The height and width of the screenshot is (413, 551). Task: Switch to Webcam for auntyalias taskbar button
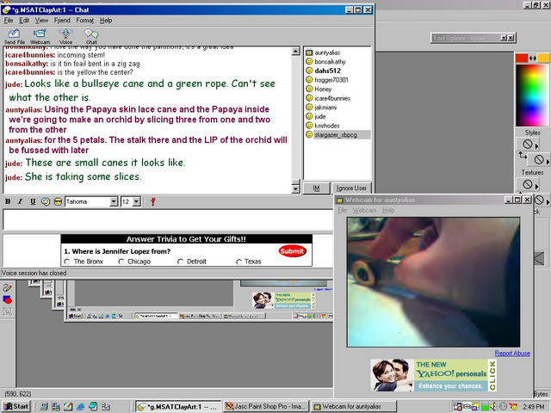tap(354, 407)
